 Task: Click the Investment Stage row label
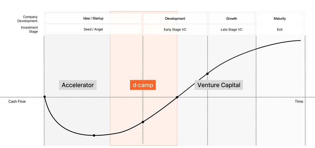(x=29, y=29)
